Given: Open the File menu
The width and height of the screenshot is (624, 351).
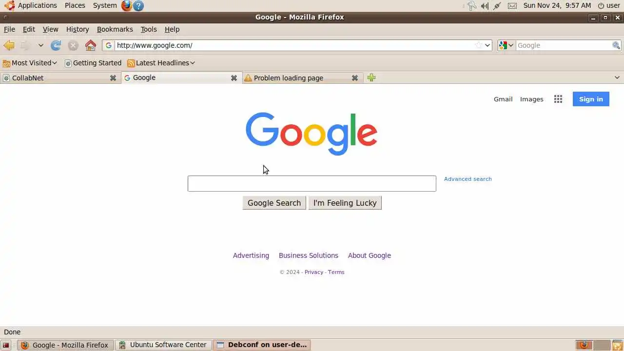Looking at the screenshot, I should point(9,29).
